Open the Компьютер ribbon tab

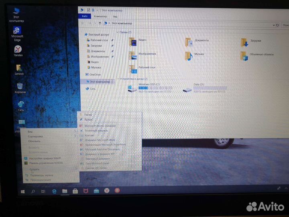click(x=100, y=16)
